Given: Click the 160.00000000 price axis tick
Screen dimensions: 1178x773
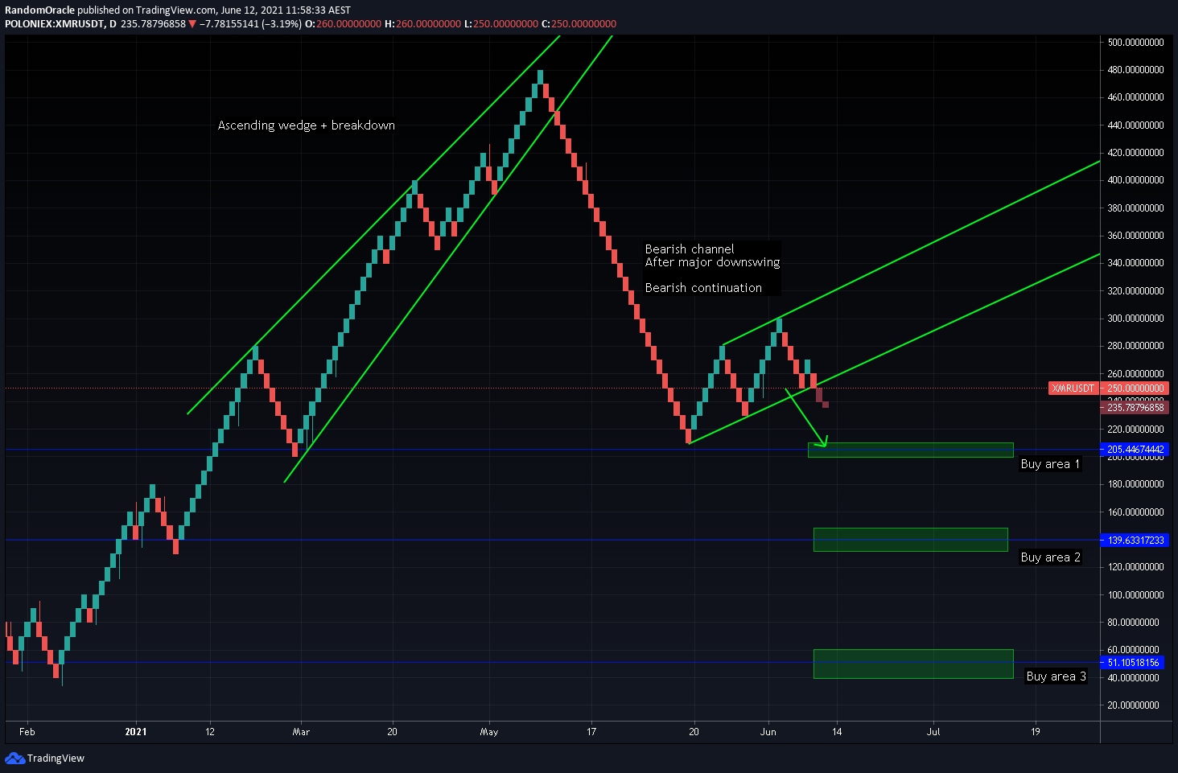Looking at the screenshot, I should pos(1135,512).
